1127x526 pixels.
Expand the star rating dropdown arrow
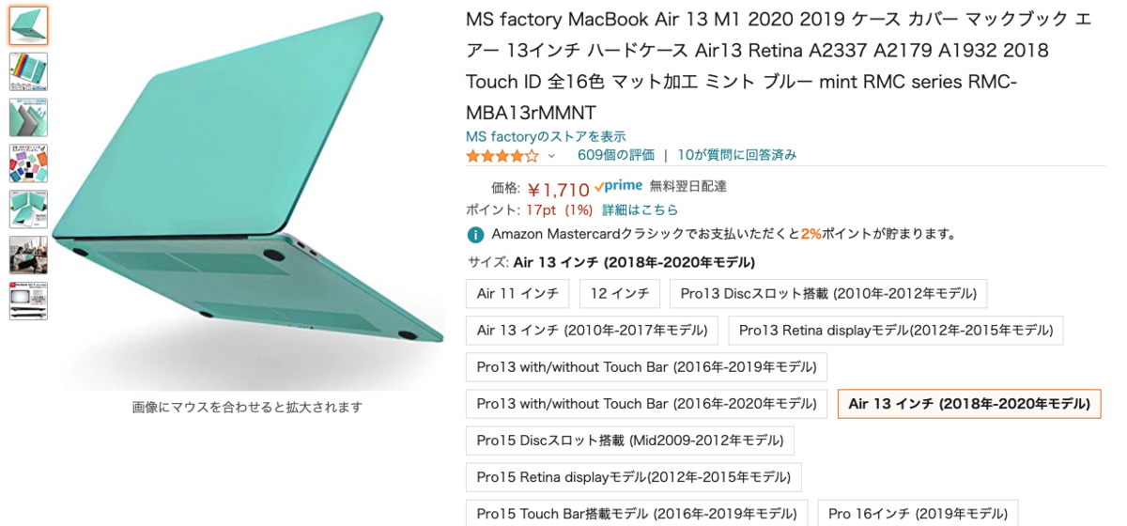click(551, 156)
